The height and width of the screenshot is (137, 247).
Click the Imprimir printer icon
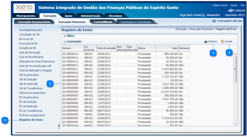(x=206, y=42)
